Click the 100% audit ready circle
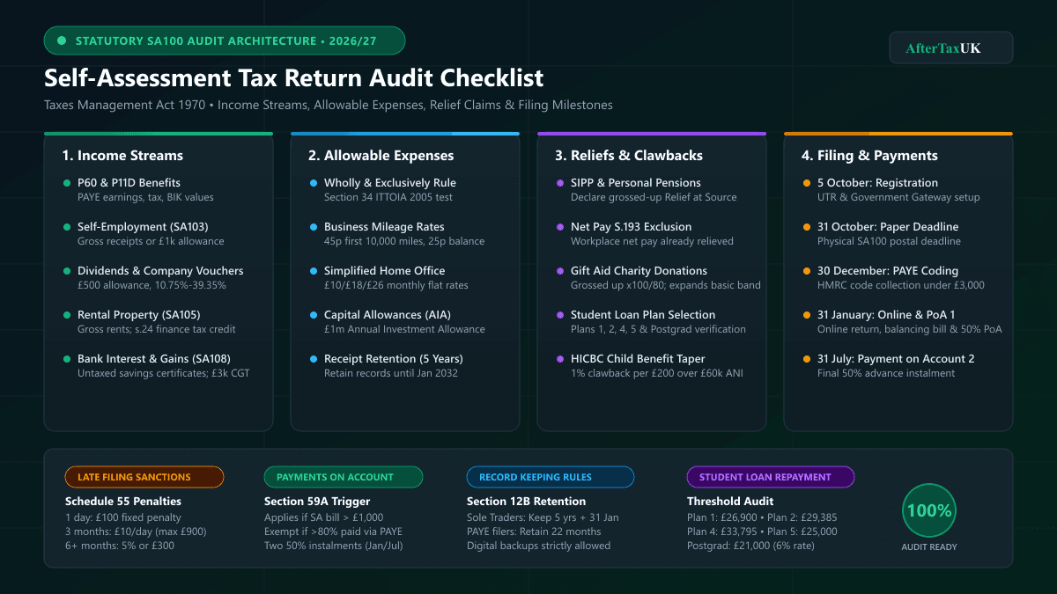Viewport: 1057px width, 594px height. click(929, 510)
